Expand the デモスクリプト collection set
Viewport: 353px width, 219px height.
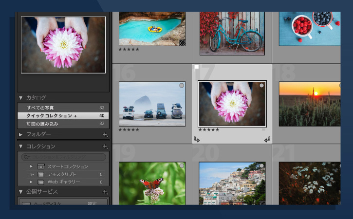pos(31,174)
